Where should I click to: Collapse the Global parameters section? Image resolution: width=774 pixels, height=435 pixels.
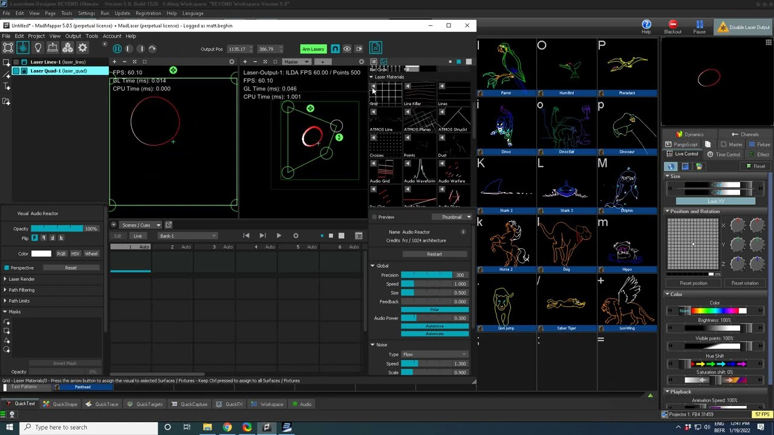coord(372,266)
